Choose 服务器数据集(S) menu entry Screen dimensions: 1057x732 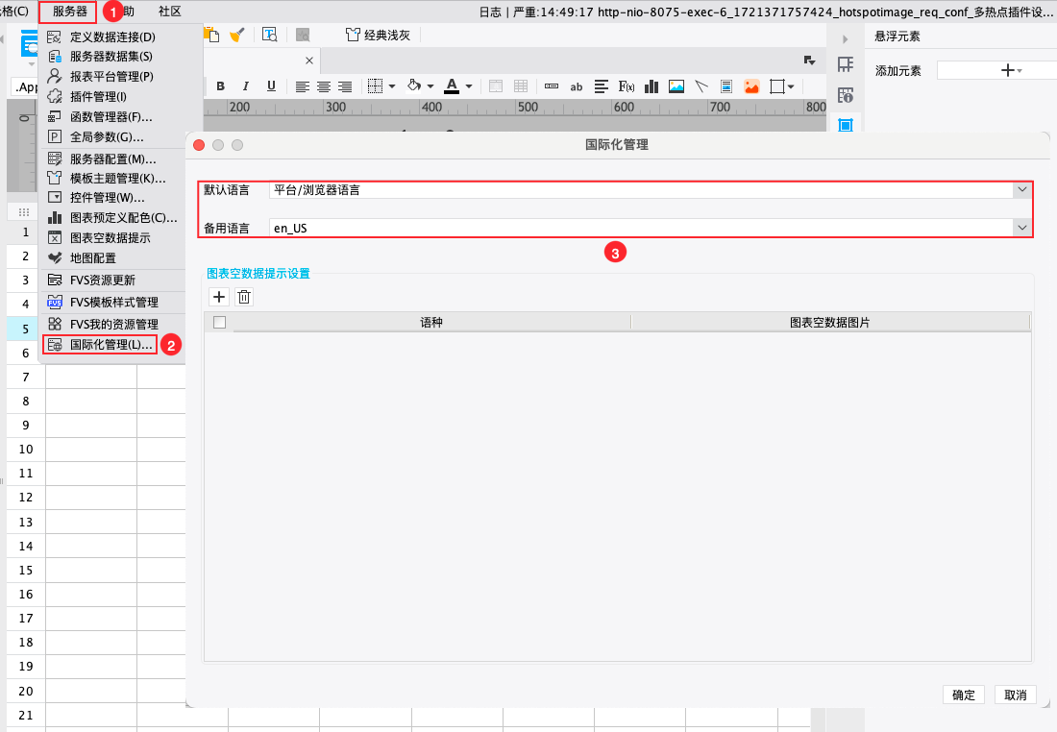111,56
